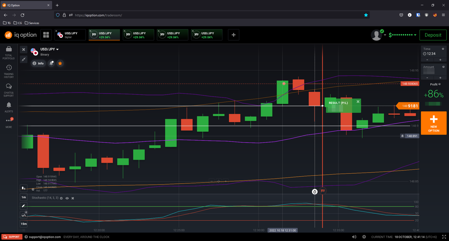Image resolution: width=449 pixels, height=241 pixels.
Task: Remove the Stochastic indicator
Action: pyautogui.click(x=73, y=198)
